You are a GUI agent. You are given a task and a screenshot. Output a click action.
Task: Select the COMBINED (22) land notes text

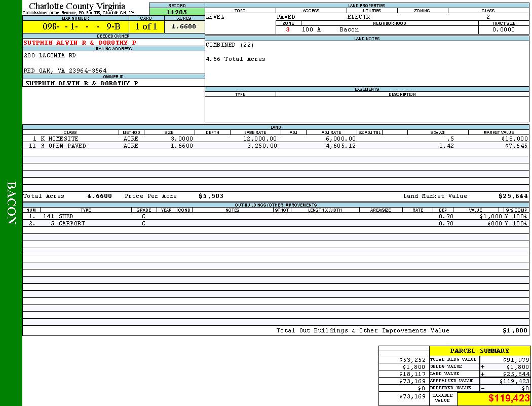(230, 45)
